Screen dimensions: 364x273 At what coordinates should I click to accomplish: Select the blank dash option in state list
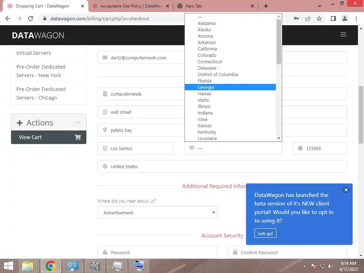pos(230,17)
